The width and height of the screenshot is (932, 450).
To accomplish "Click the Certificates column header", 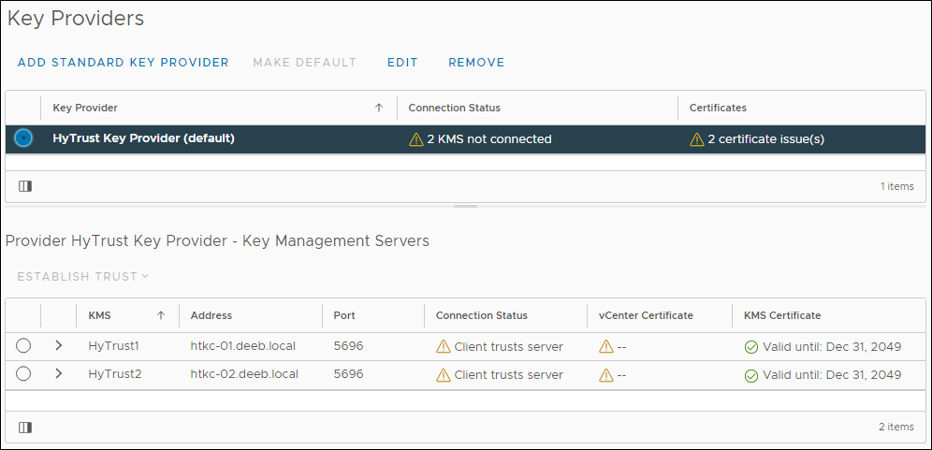I will pos(718,108).
